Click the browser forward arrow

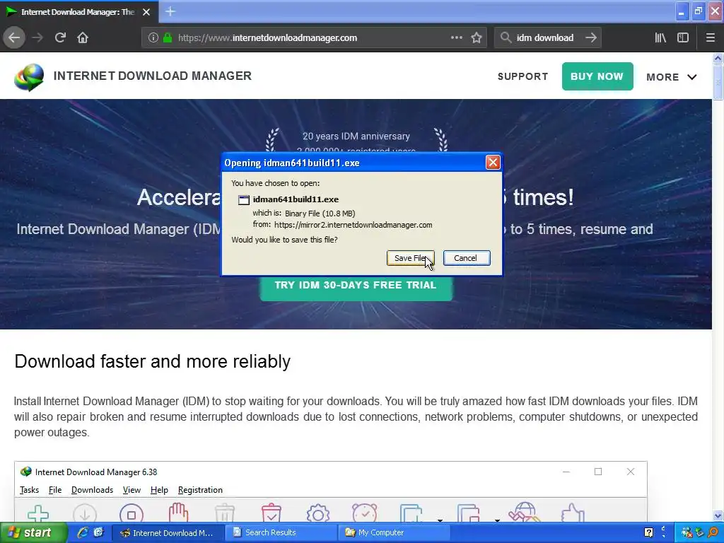click(x=37, y=38)
